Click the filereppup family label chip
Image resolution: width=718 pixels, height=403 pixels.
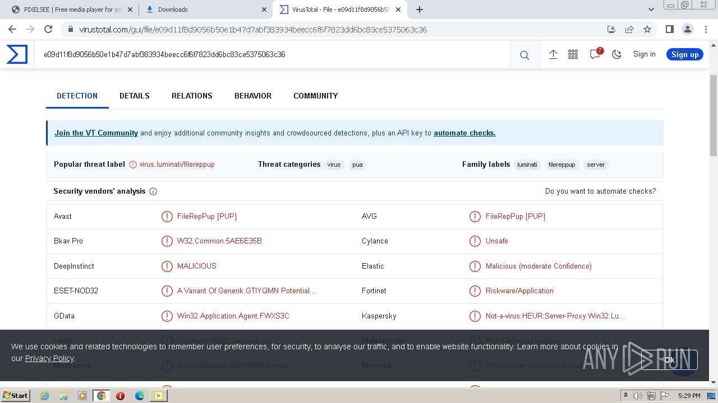[x=561, y=165]
